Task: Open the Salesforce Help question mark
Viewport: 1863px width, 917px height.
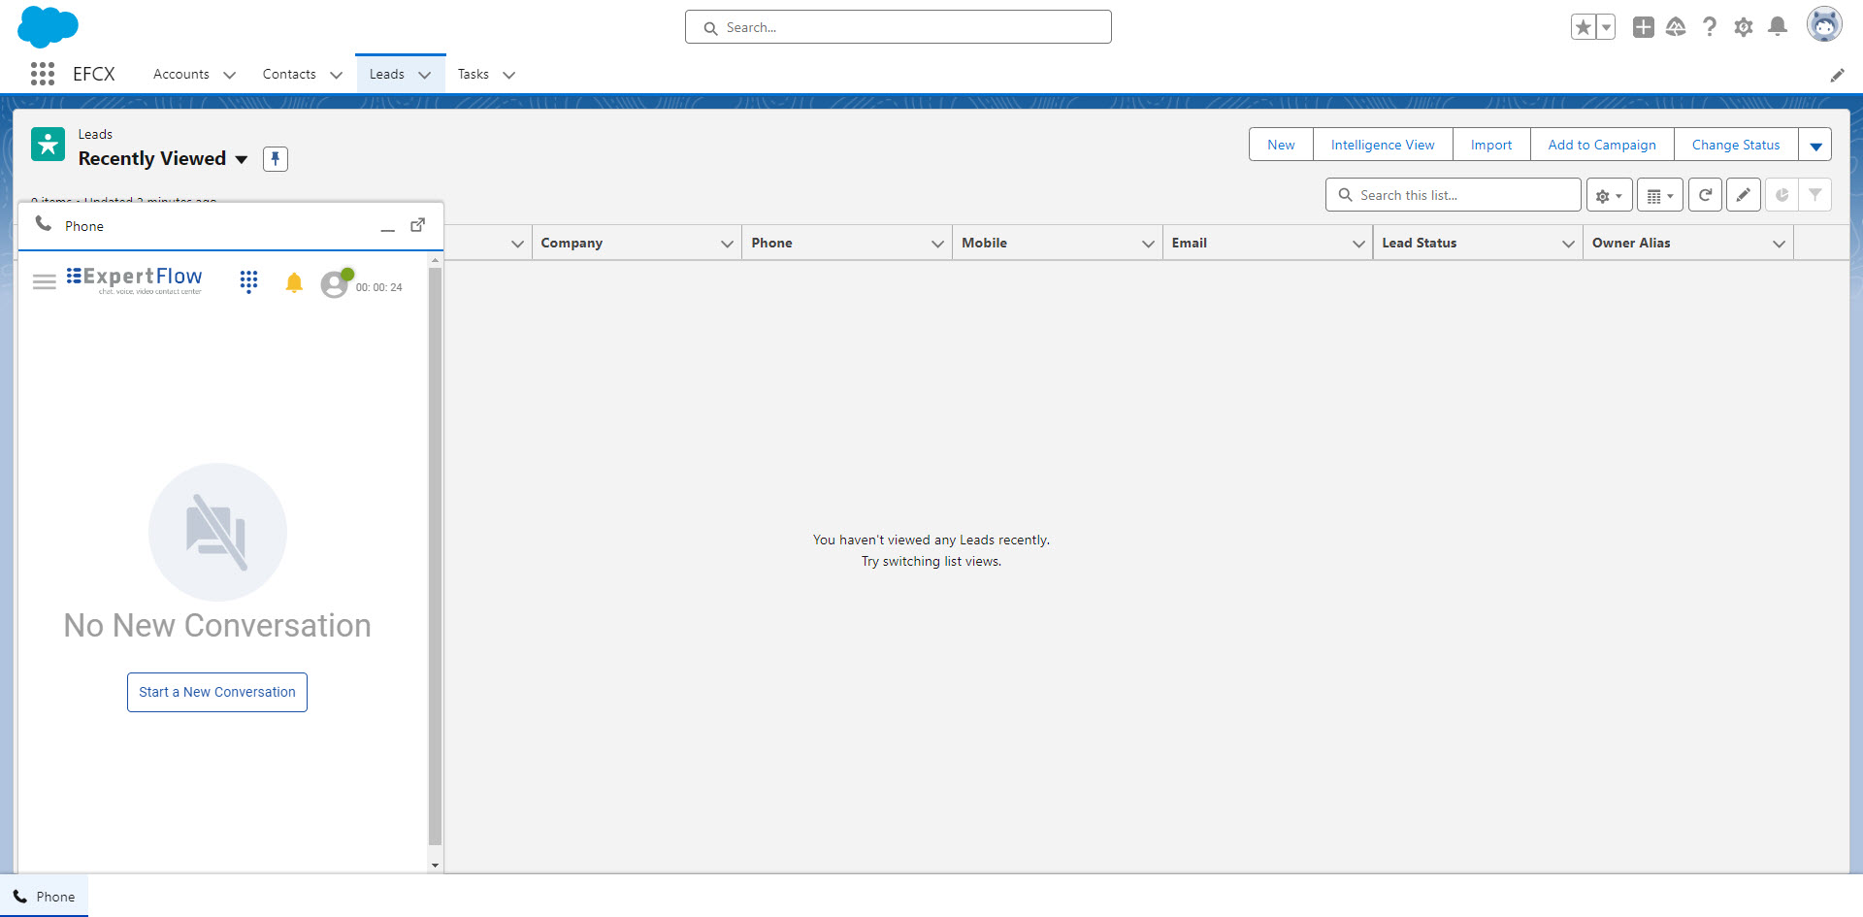Action: (x=1710, y=27)
